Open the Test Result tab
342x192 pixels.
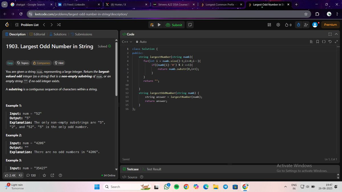click(x=152, y=169)
